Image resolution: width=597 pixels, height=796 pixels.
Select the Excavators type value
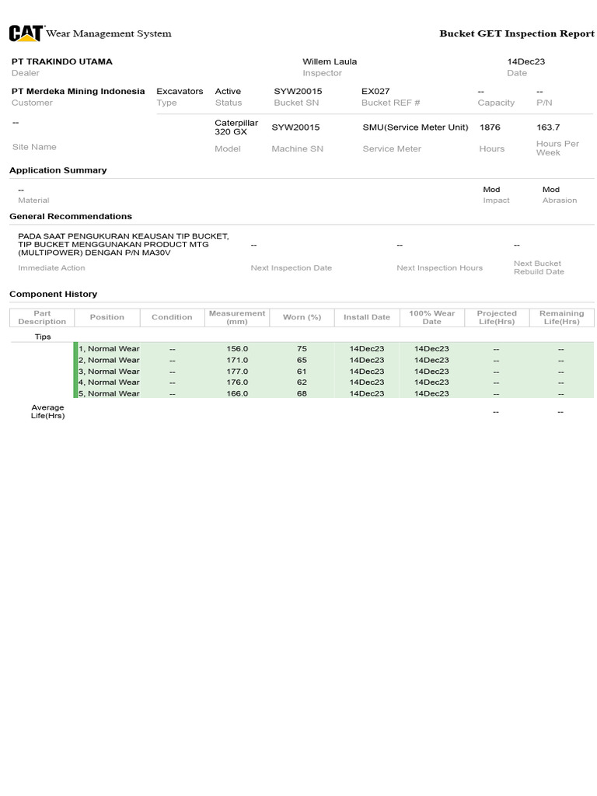click(180, 92)
